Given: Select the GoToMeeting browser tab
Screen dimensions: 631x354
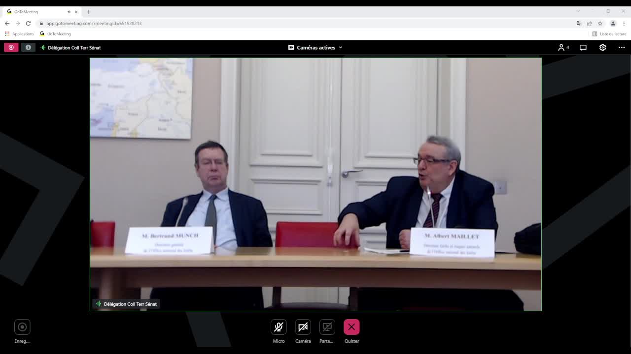Looking at the screenshot, I should pyautogui.click(x=42, y=11).
